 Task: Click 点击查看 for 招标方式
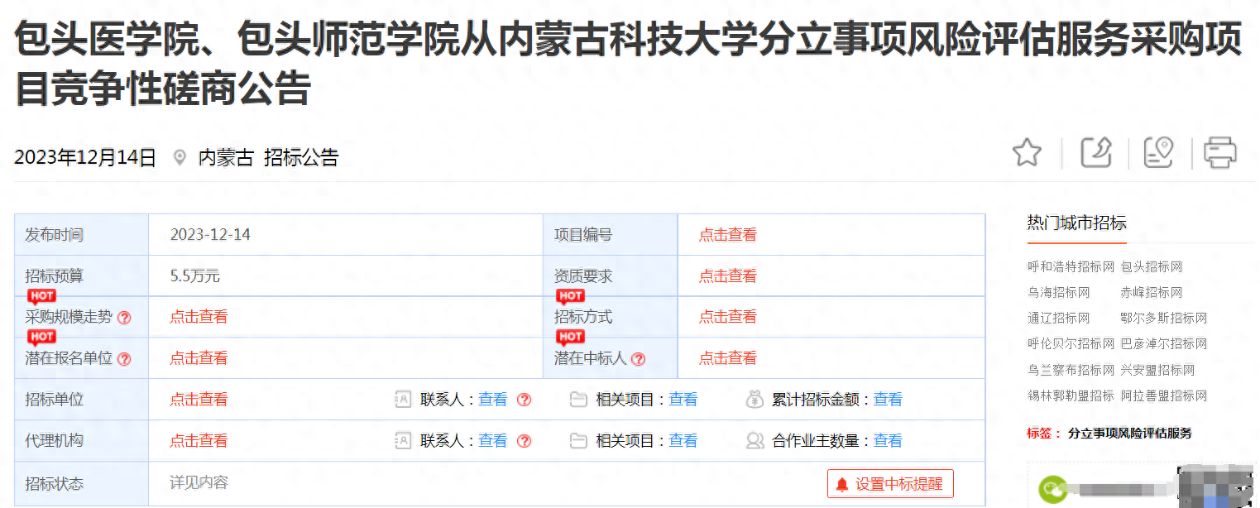(726, 317)
